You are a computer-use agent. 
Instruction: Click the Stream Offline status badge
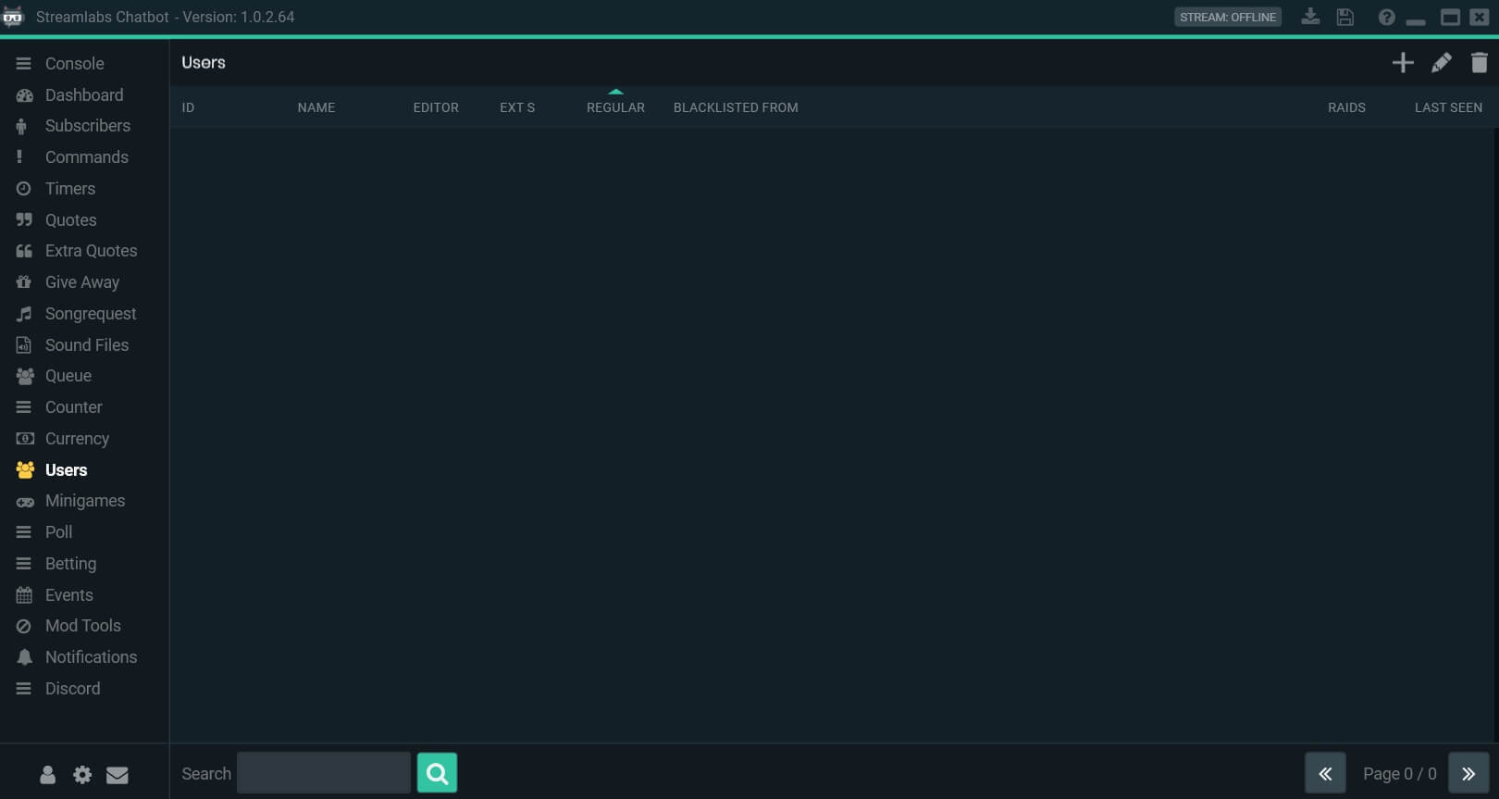click(x=1227, y=17)
